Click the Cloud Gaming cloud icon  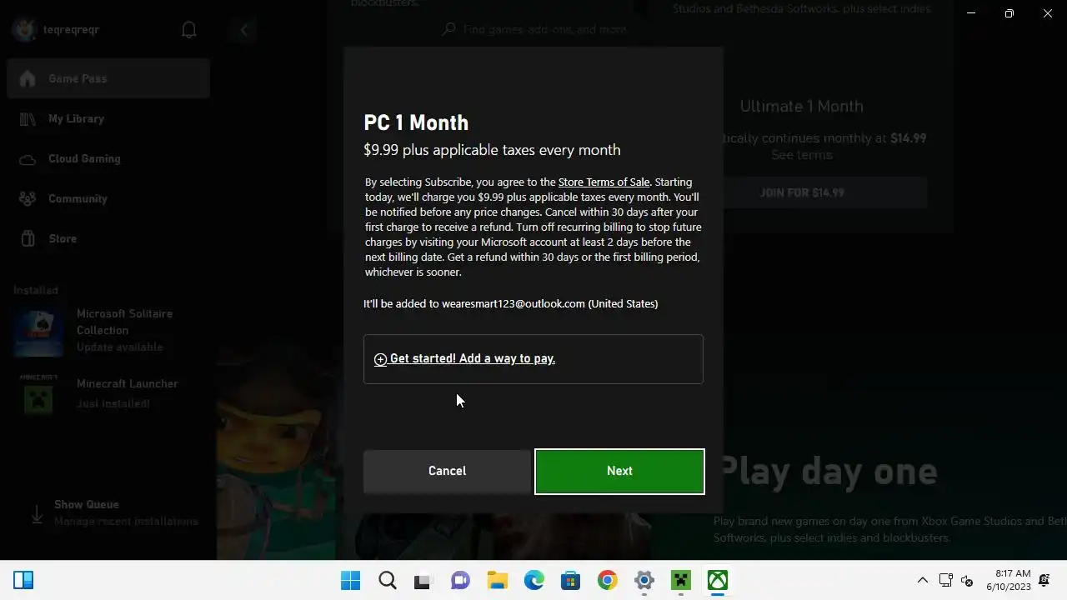28,159
